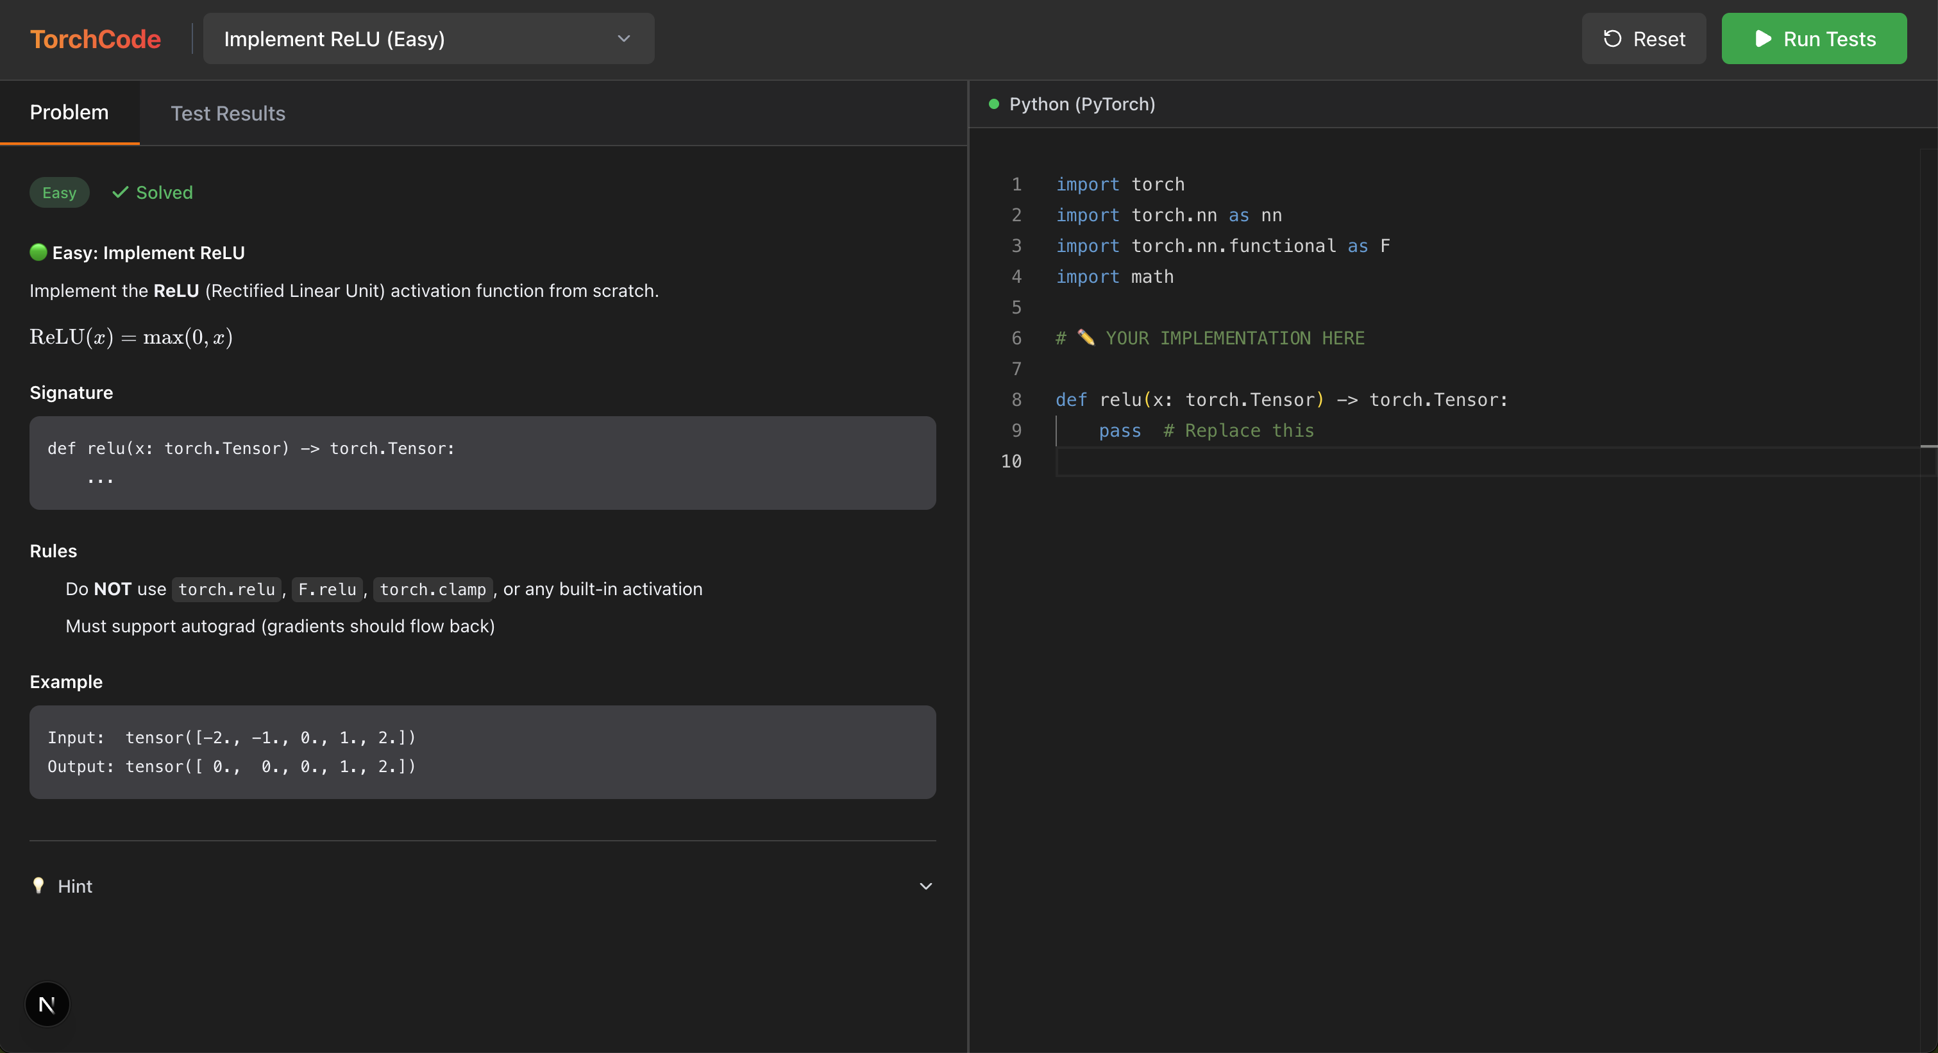1938x1053 pixels.
Task: Click the green Solved checkmark icon
Action: 121,192
